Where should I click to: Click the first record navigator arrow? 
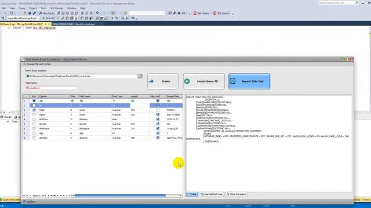pyautogui.click(x=24, y=195)
